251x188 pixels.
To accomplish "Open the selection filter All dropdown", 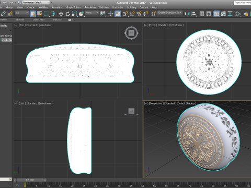I will (22, 13).
